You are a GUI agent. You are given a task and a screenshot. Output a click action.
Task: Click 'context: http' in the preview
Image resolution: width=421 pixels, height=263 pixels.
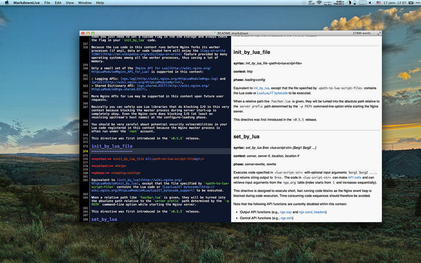[x=243, y=72]
